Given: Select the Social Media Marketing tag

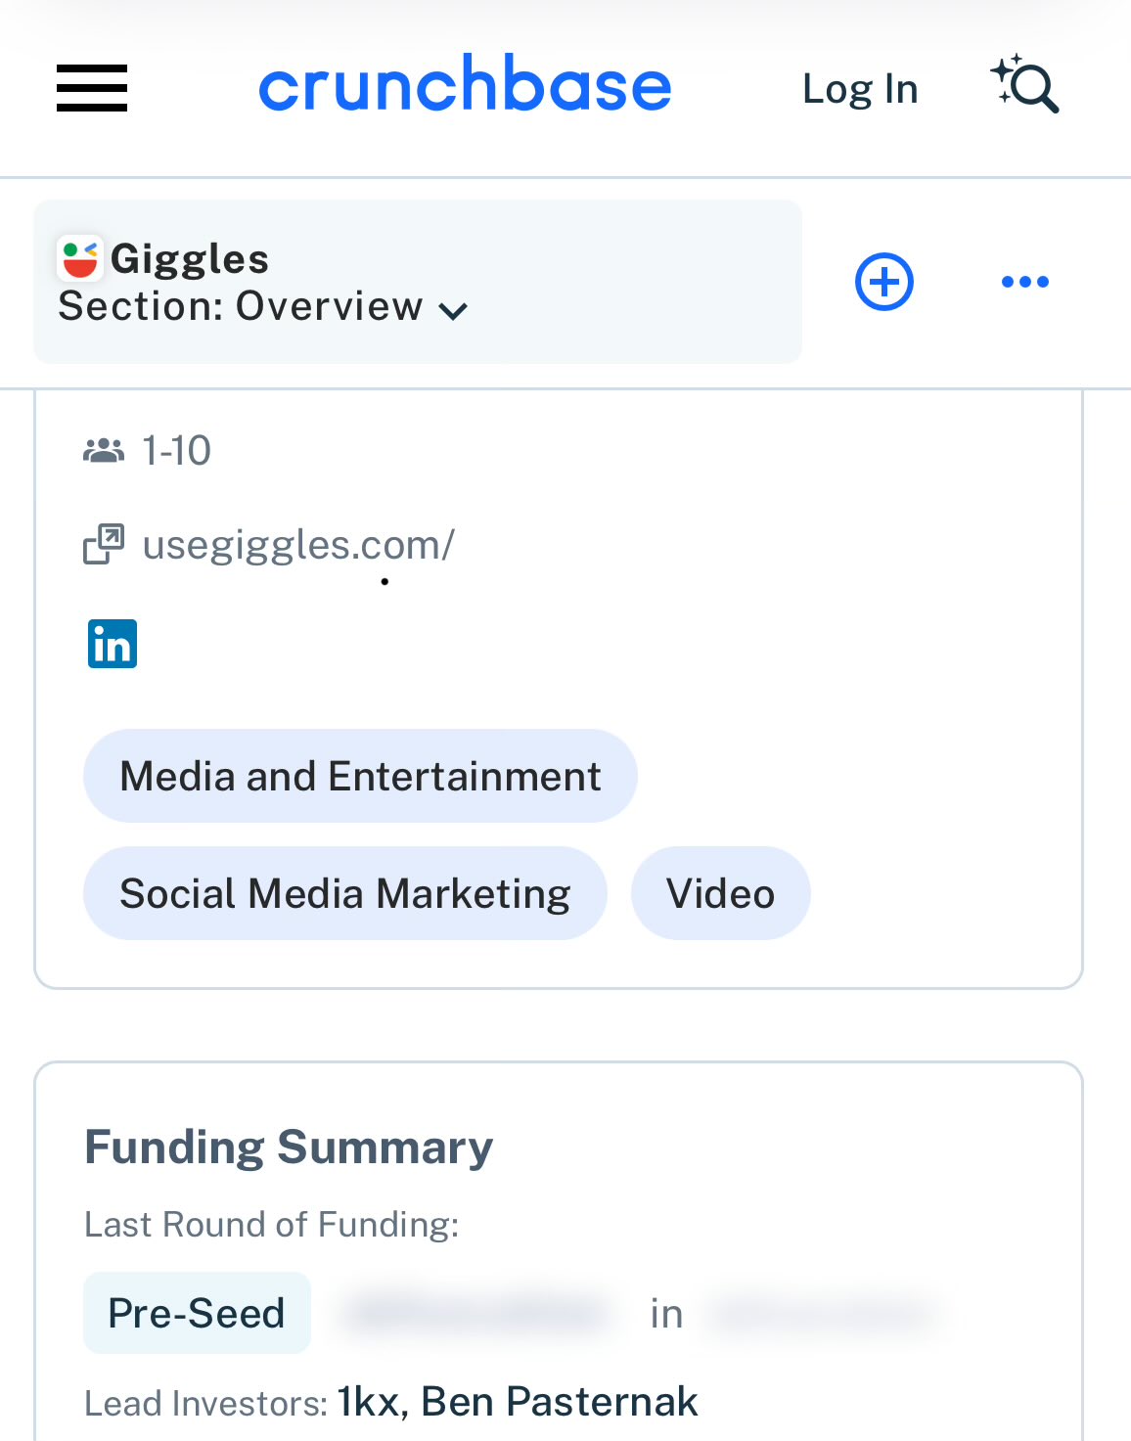Looking at the screenshot, I should [344, 893].
